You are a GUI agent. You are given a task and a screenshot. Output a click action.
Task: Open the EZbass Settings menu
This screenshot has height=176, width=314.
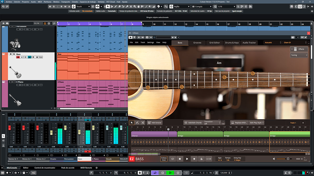click(150, 43)
